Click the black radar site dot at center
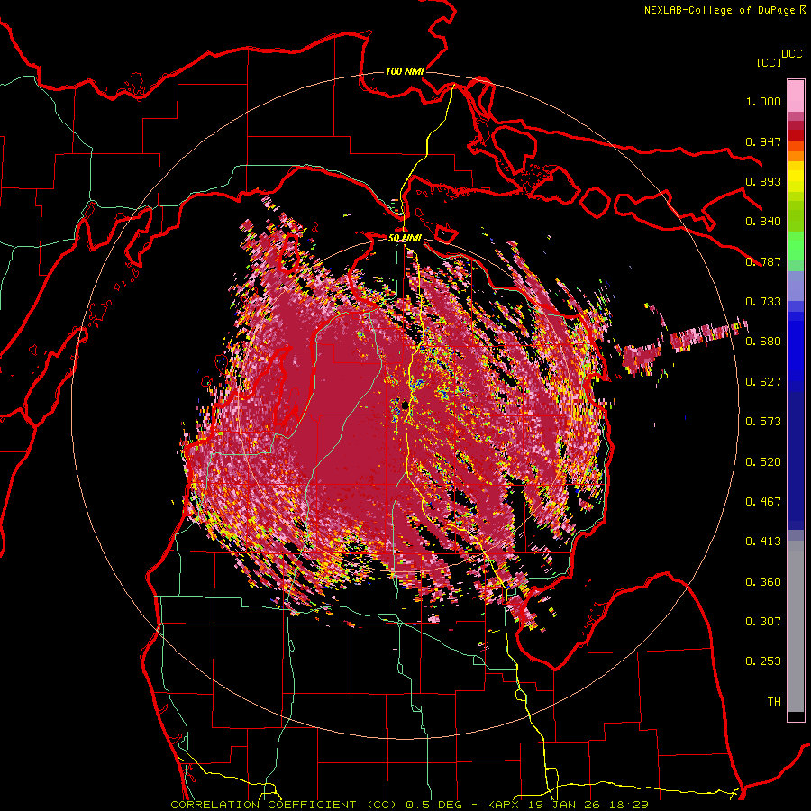The width and height of the screenshot is (811, 811). point(405,406)
